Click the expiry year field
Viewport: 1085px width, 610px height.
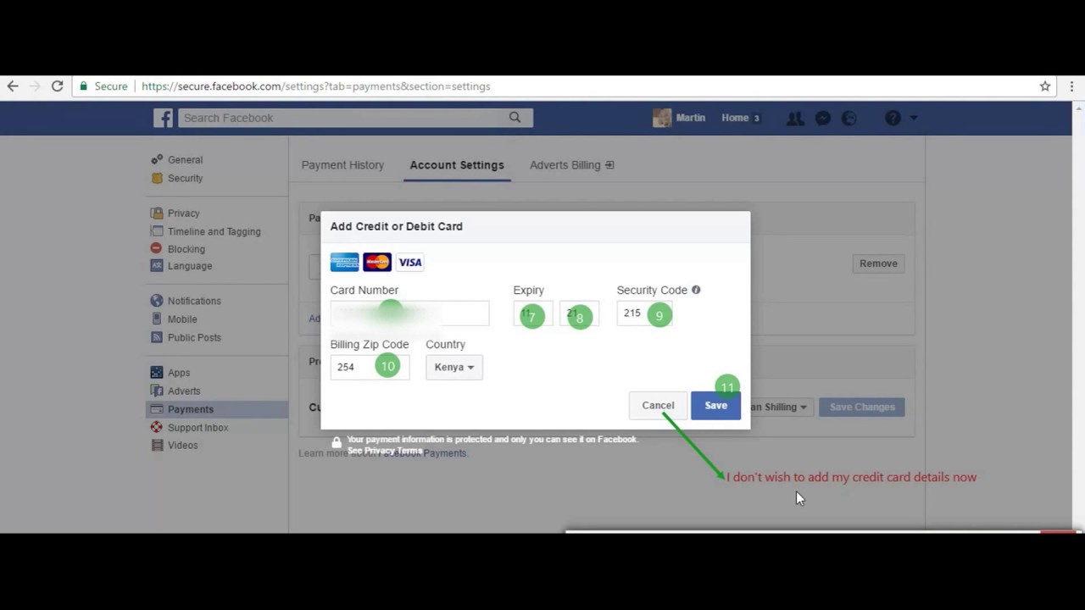coord(580,313)
